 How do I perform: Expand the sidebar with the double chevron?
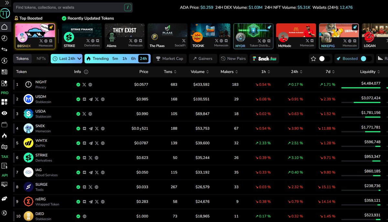7,2
